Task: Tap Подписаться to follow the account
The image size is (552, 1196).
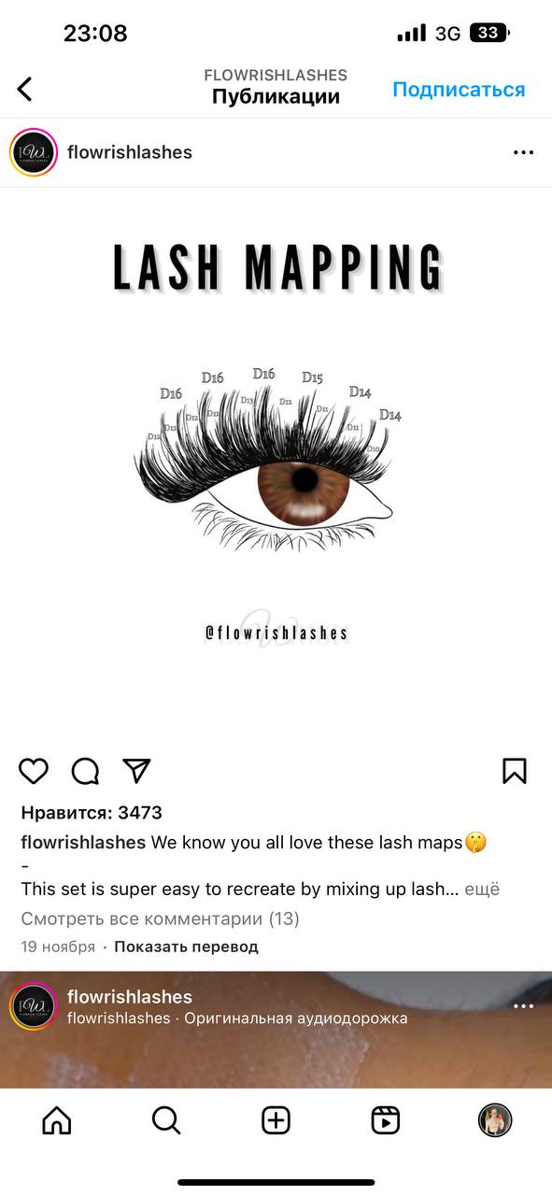Action: (459, 90)
